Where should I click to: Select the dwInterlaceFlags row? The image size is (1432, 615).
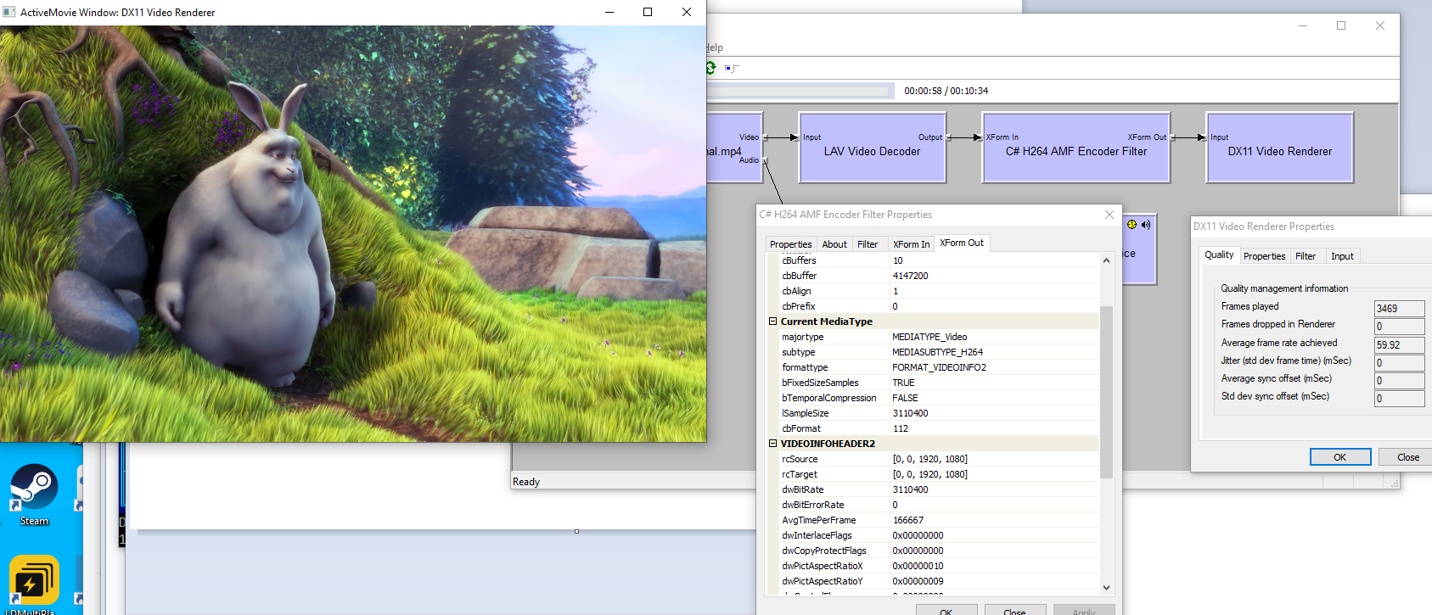[x=939, y=535]
